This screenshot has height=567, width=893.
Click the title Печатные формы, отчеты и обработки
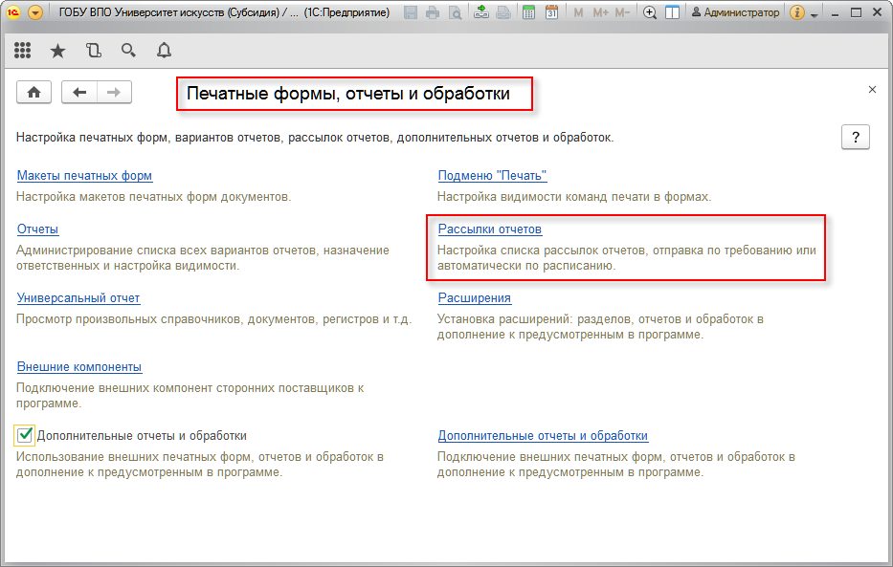point(348,94)
